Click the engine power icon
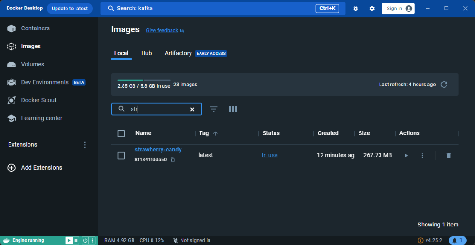 [x=85, y=240]
